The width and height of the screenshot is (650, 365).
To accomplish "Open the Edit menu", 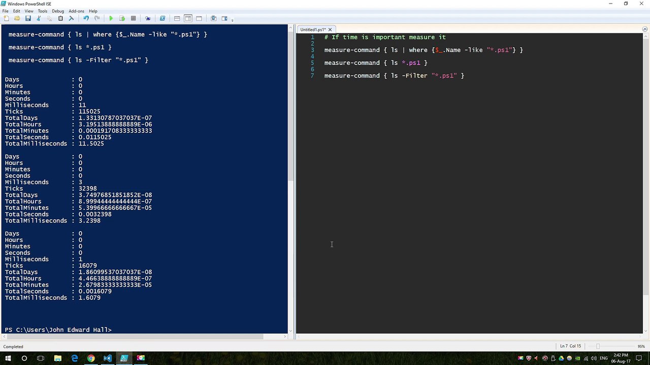I will pyautogui.click(x=17, y=11).
